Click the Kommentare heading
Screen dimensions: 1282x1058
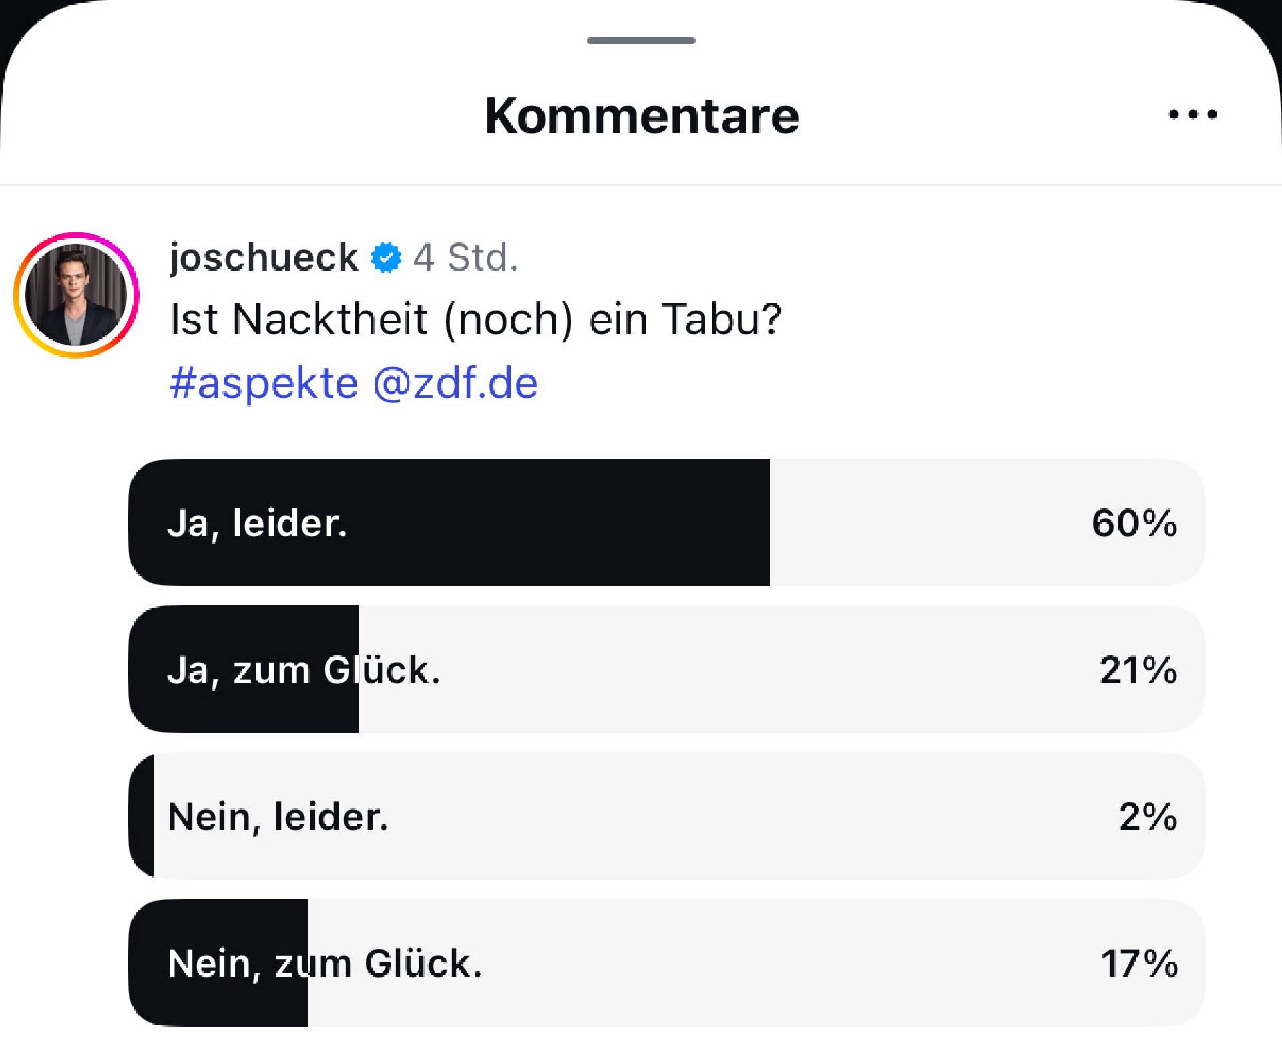[x=642, y=116]
